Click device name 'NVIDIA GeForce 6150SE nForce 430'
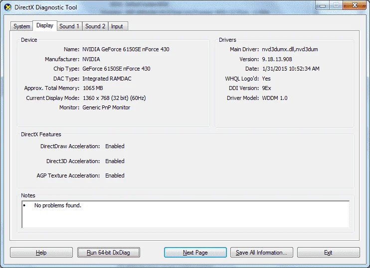The width and height of the screenshot is (370, 268). 126,49
